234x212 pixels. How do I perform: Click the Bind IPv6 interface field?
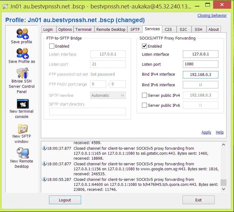200,85
